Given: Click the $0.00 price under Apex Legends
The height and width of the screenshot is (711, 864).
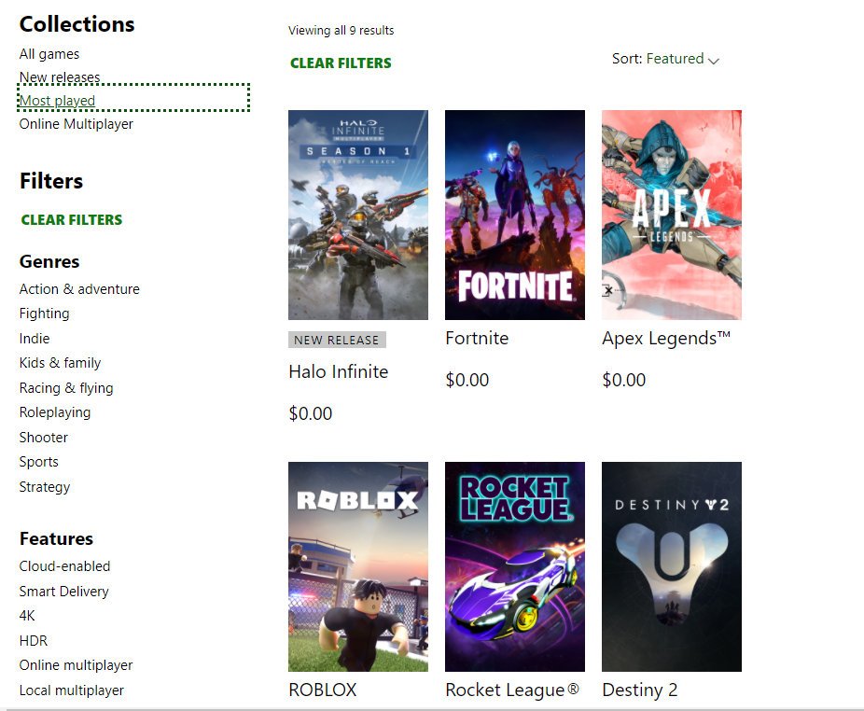Looking at the screenshot, I should click(624, 381).
